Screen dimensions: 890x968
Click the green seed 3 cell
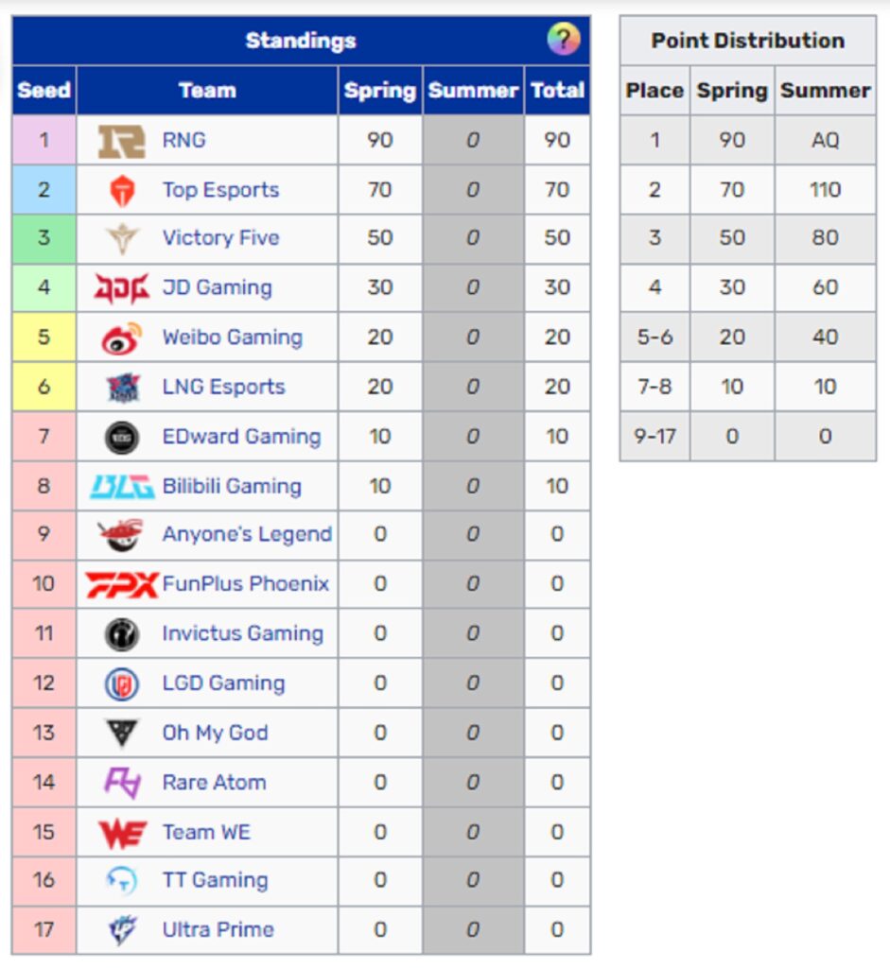click(x=44, y=238)
